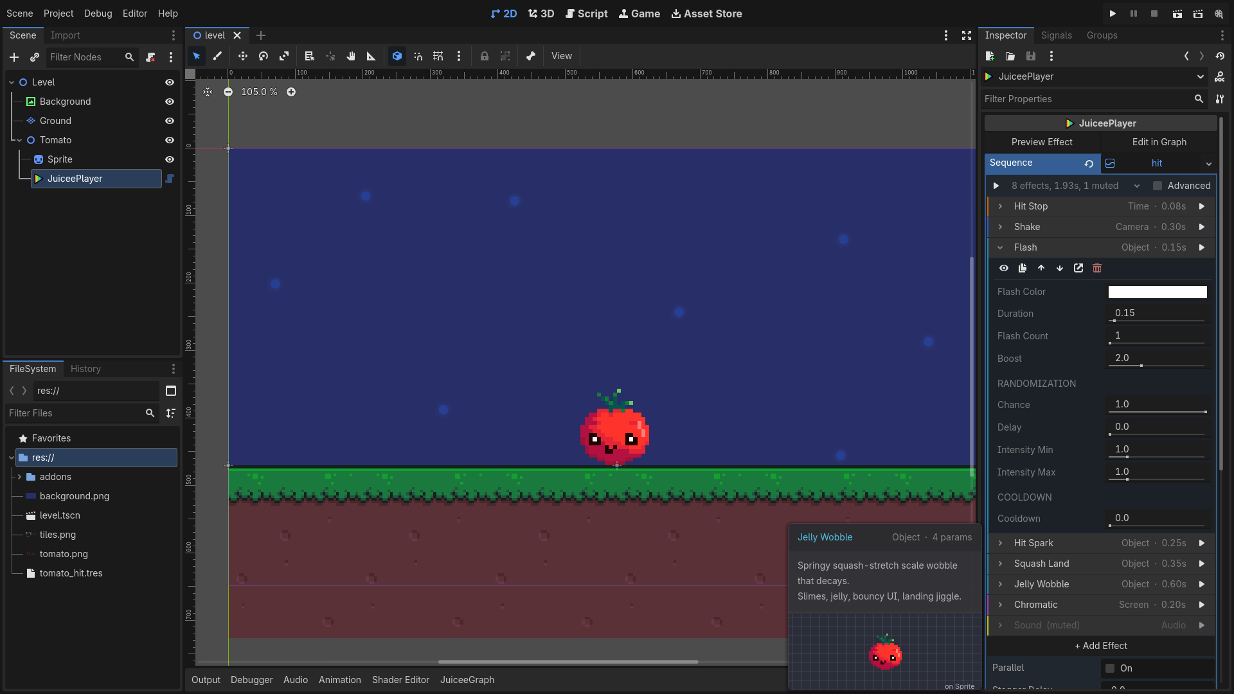Expand the Hit Stop effect
The height and width of the screenshot is (694, 1234).
[1000, 206]
